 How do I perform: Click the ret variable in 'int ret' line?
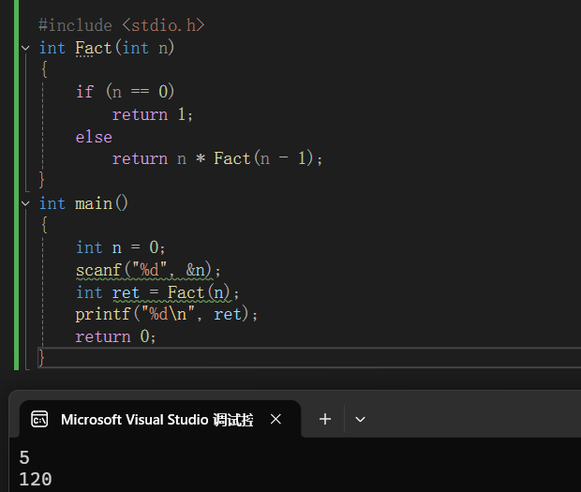pos(126,292)
